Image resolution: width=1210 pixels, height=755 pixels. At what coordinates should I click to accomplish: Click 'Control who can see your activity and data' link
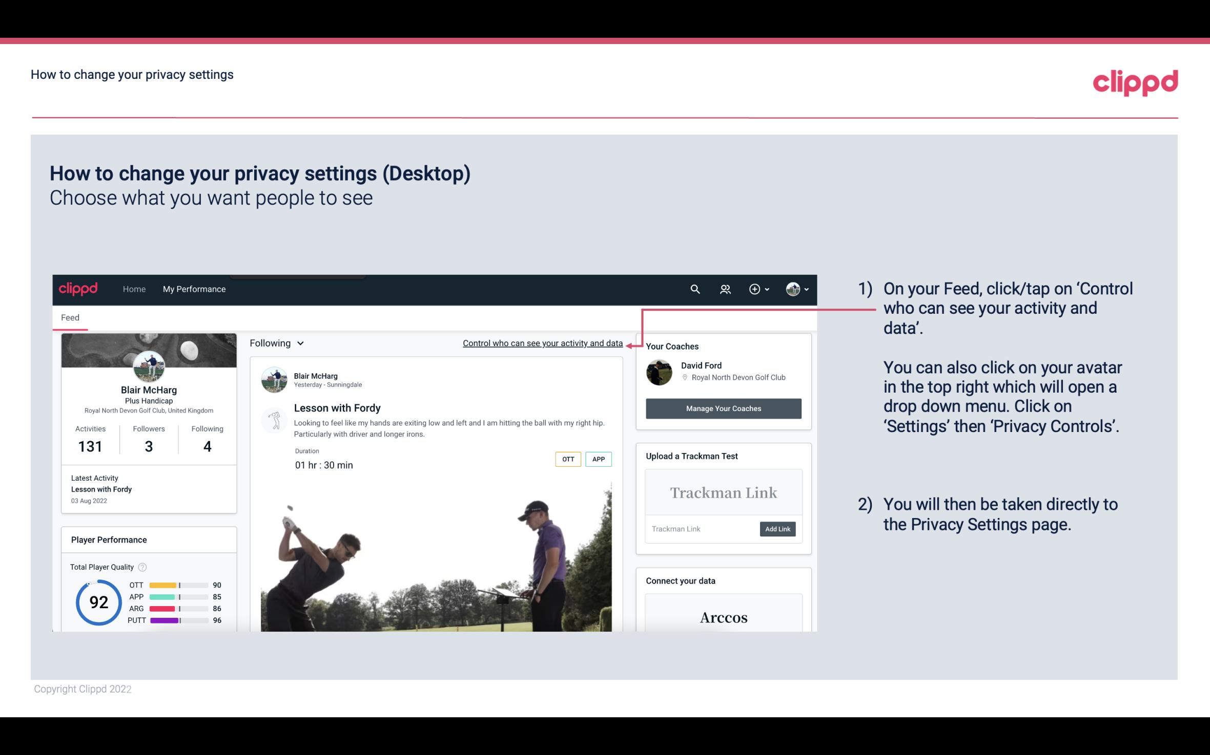point(542,343)
